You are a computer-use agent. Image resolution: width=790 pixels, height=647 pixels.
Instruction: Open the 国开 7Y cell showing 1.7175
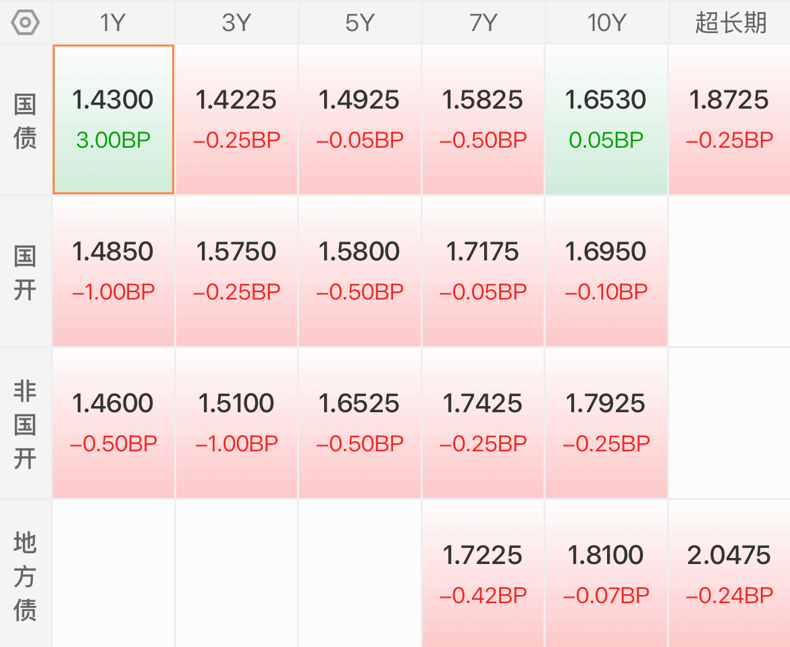coord(483,271)
